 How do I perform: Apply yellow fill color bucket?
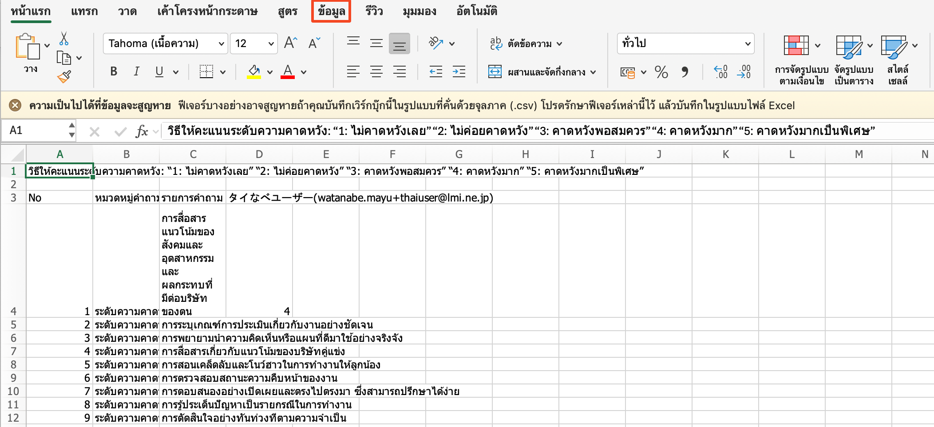(x=254, y=71)
